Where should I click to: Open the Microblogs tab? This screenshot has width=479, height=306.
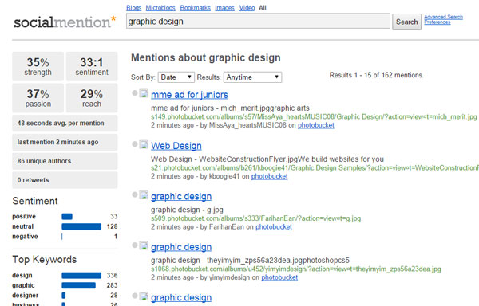[160, 8]
